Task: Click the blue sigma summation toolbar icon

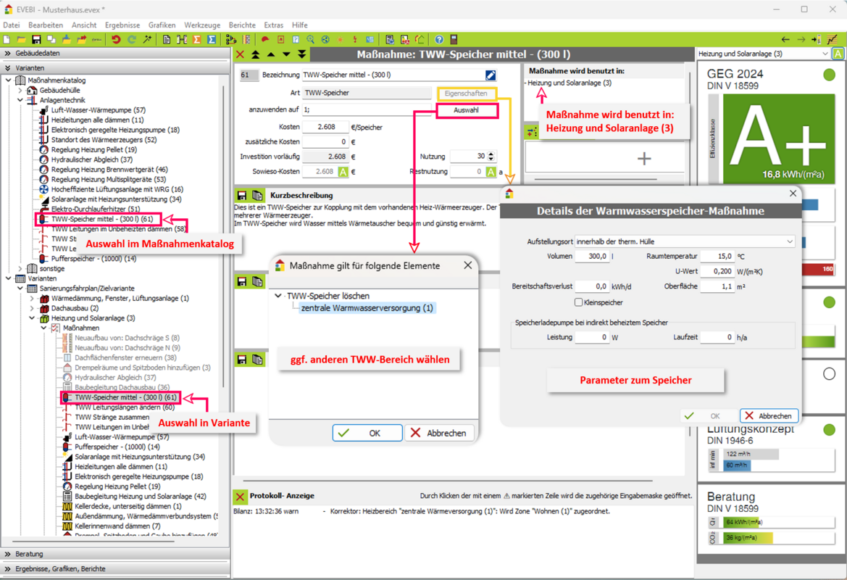Action: 212,39
